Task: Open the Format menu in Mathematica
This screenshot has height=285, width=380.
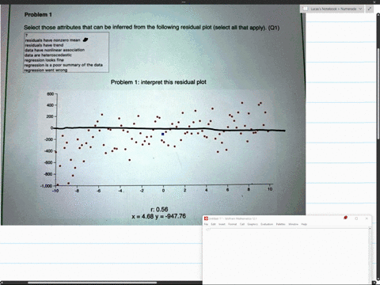Action: click(x=233, y=224)
